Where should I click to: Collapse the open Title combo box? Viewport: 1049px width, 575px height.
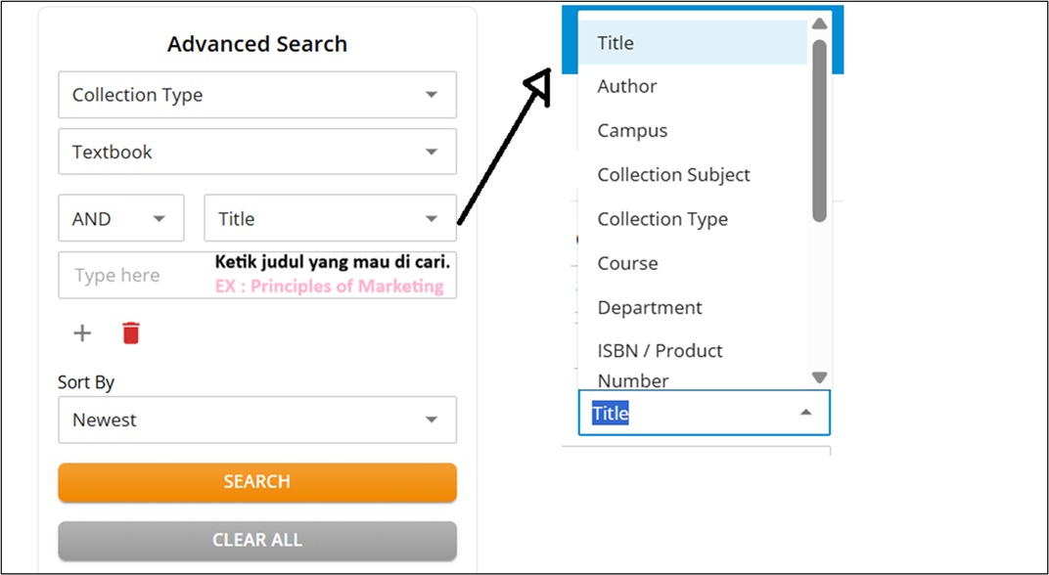pos(805,413)
